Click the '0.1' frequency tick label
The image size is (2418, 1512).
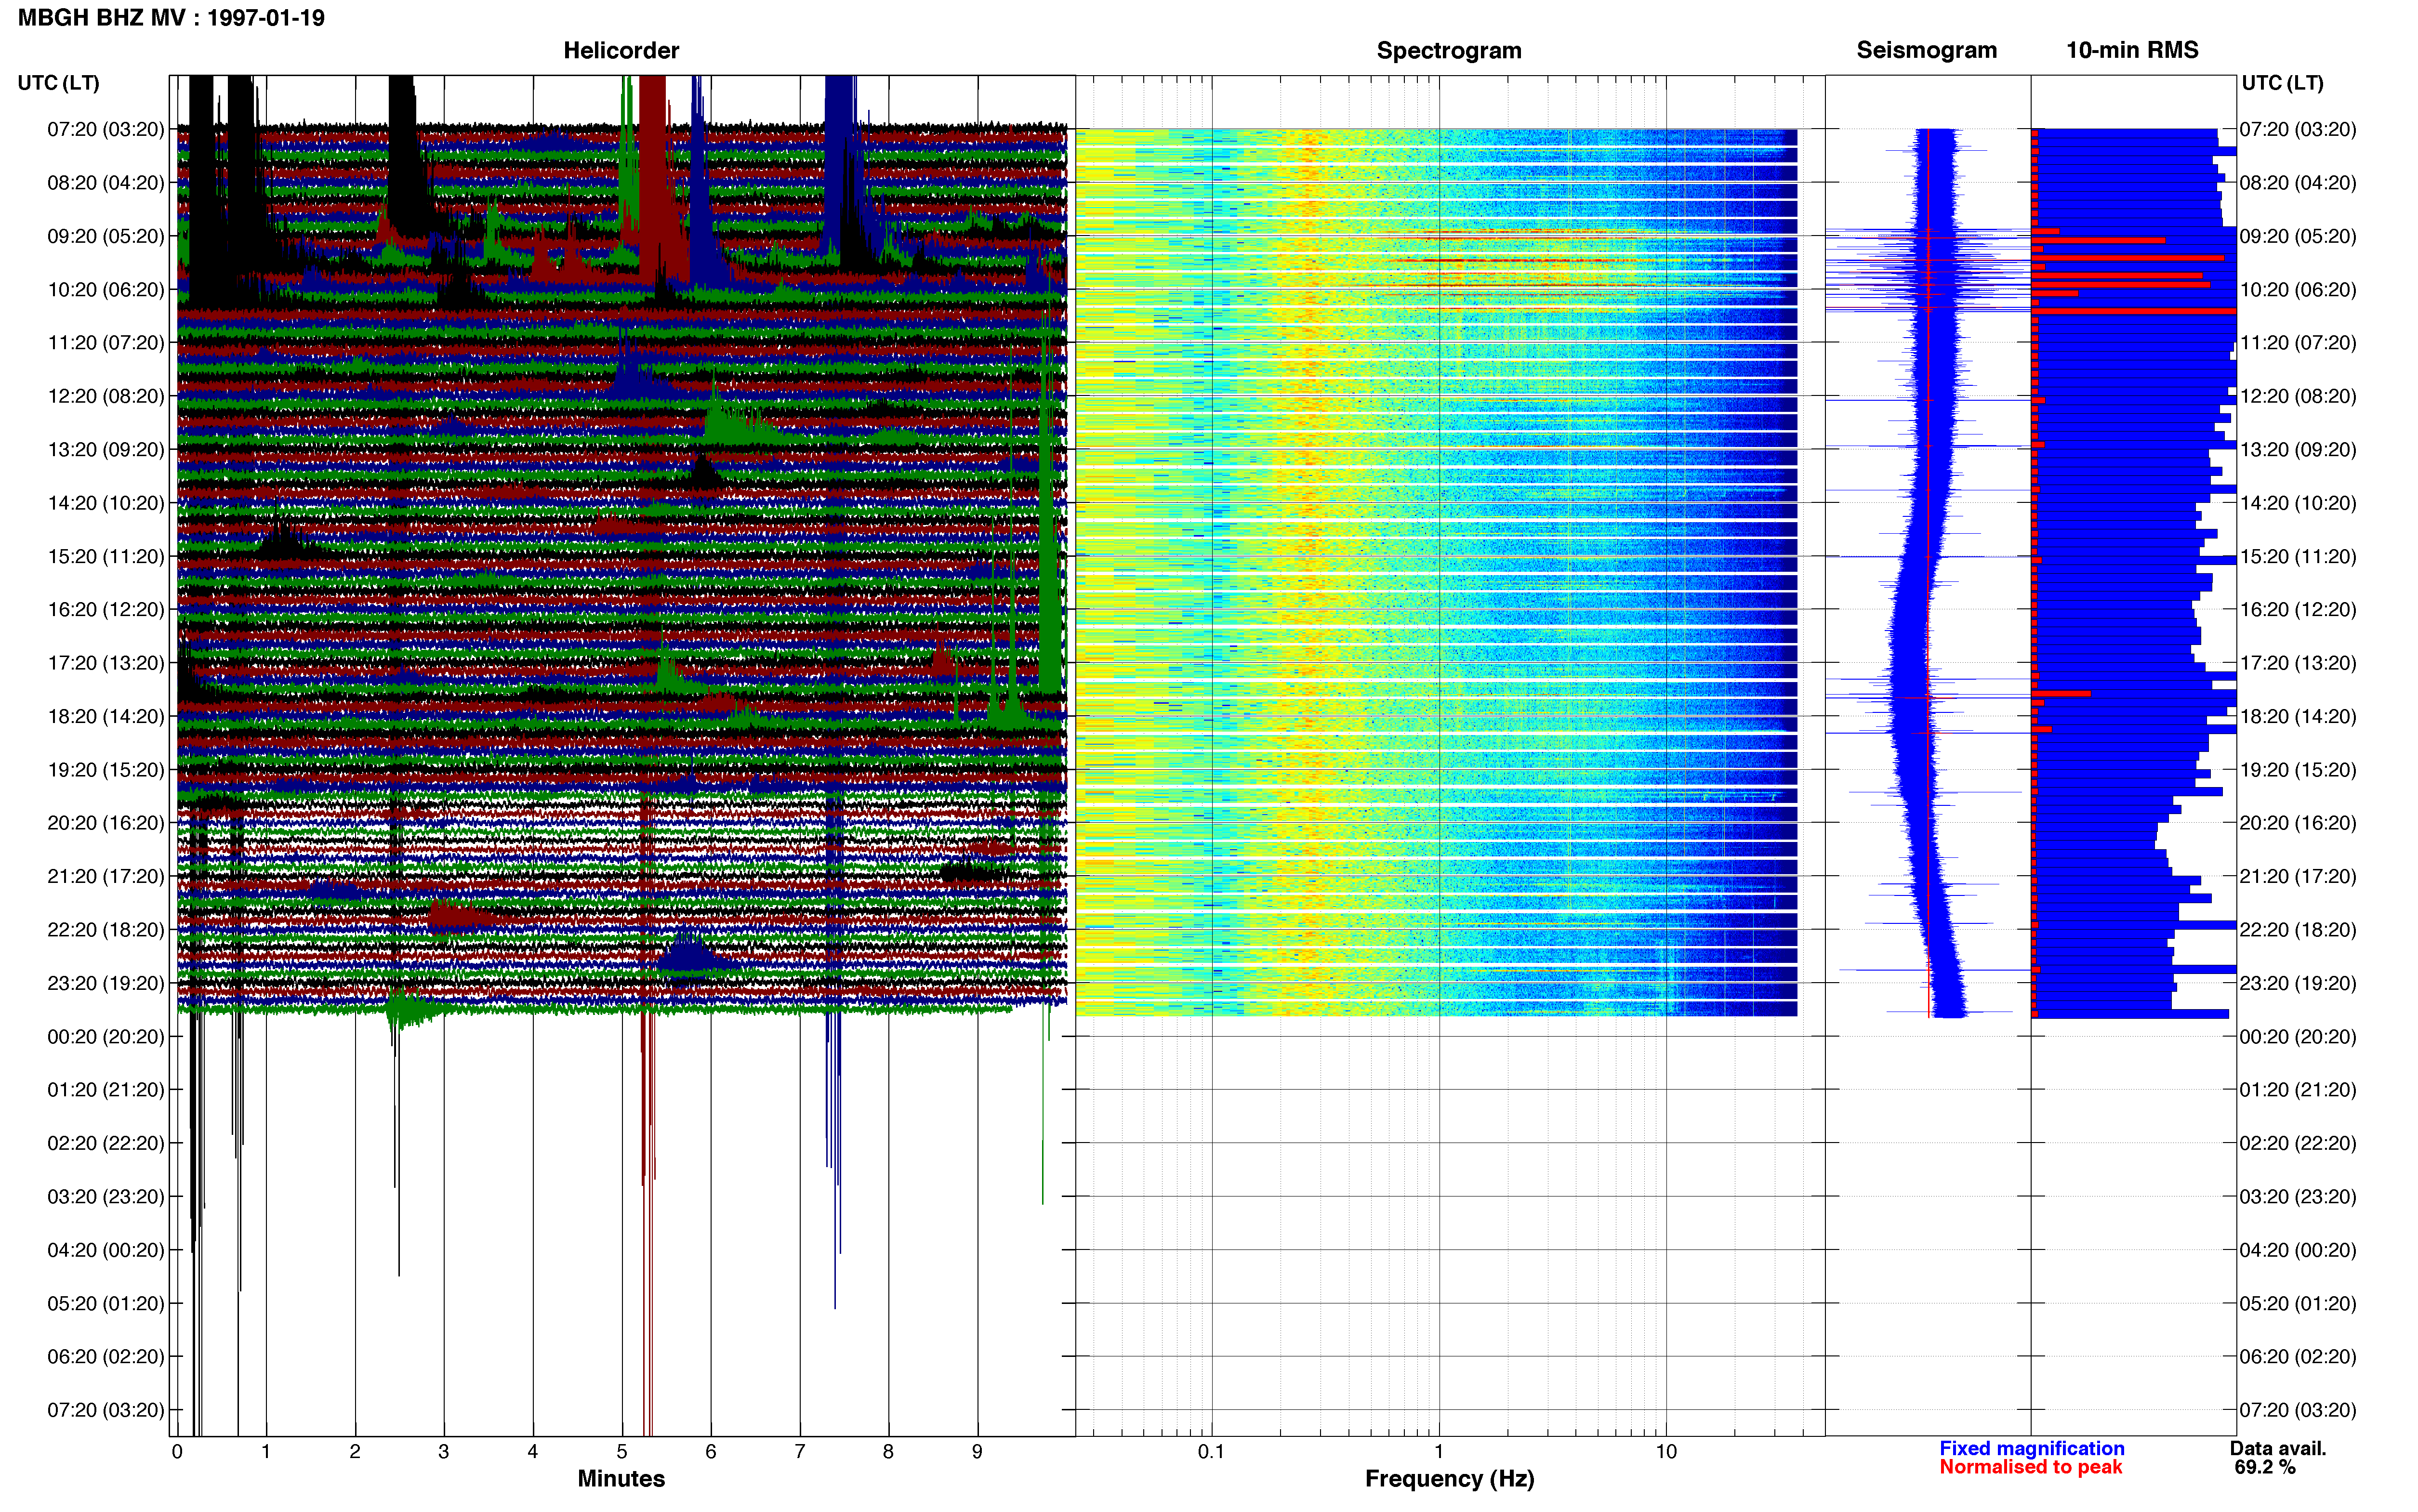click(x=1211, y=1452)
